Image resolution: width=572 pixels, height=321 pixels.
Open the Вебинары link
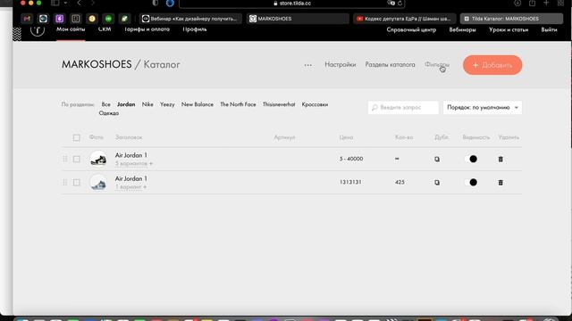pos(462,29)
